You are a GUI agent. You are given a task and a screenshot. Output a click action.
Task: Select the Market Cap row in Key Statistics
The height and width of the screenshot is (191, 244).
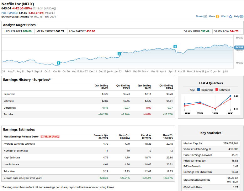coord(211,143)
